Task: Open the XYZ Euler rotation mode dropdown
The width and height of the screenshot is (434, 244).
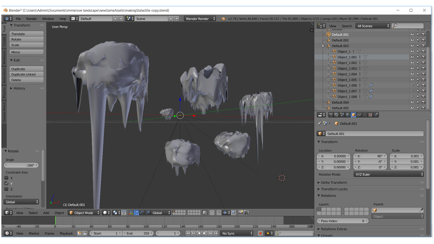Action: 388,174
